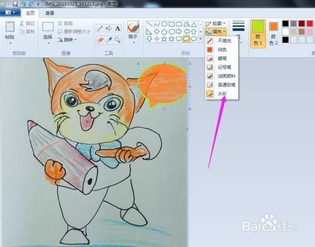This screenshot has height=247, width=315.
Task: Open Customize Quick Access Toolbar arrow
Action: 38,4
